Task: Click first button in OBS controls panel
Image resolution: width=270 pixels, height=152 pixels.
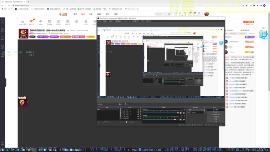Action: click(215, 110)
